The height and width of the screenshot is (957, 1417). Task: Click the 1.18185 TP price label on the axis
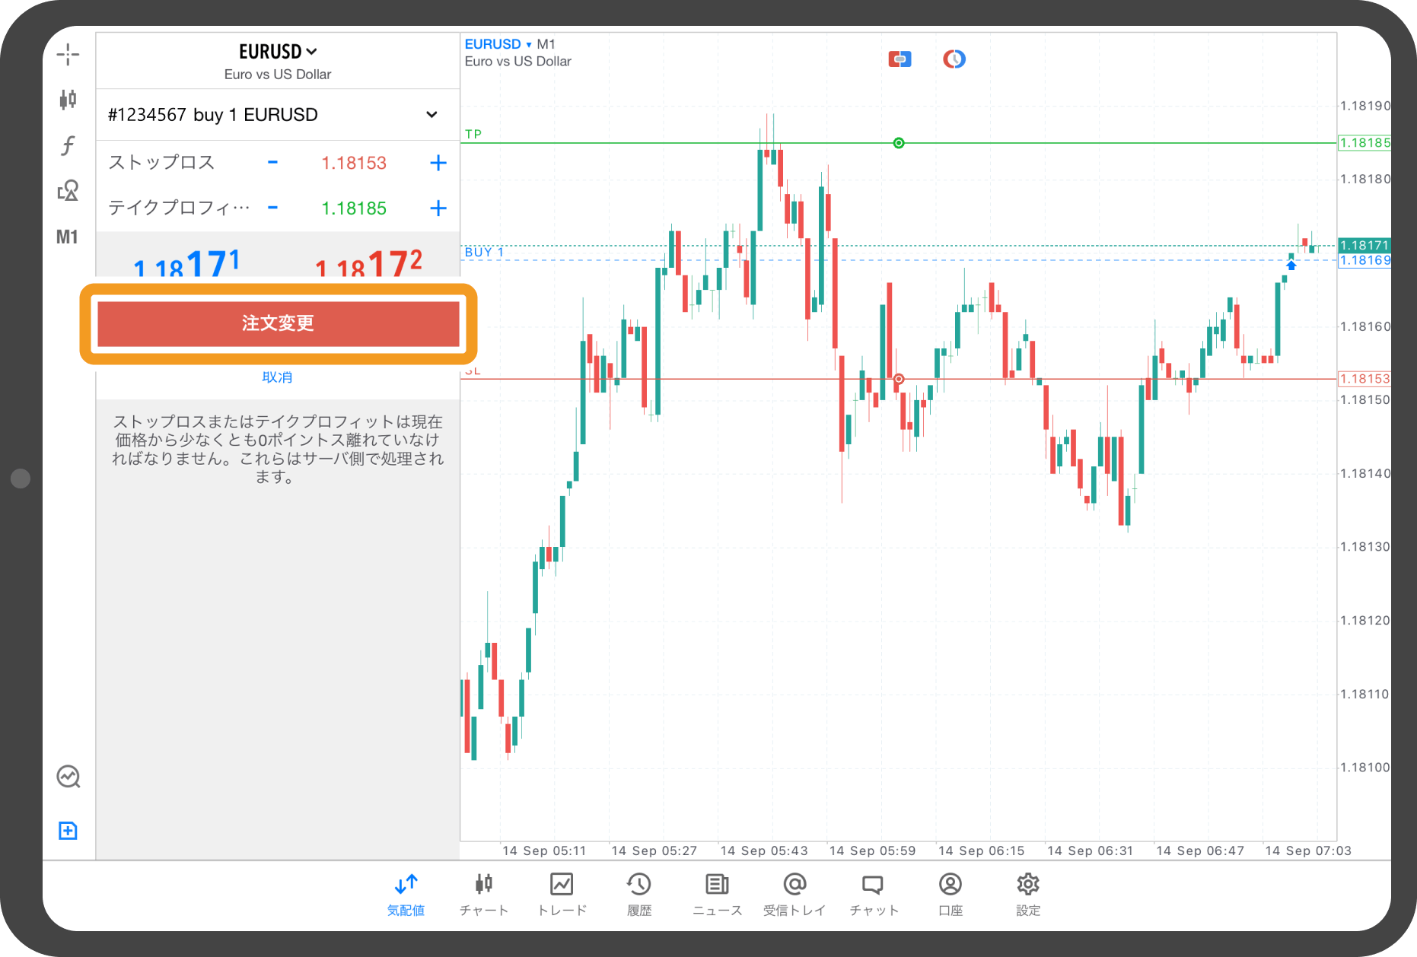1364,142
